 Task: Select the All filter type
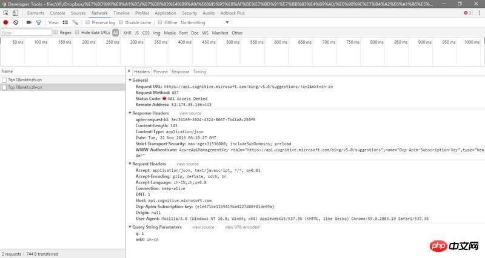click(x=116, y=33)
